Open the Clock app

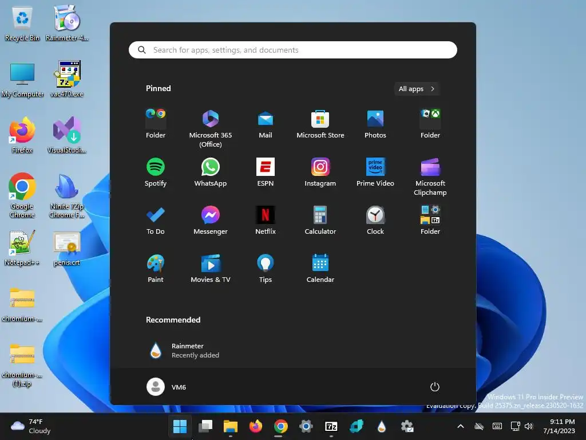[375, 221]
